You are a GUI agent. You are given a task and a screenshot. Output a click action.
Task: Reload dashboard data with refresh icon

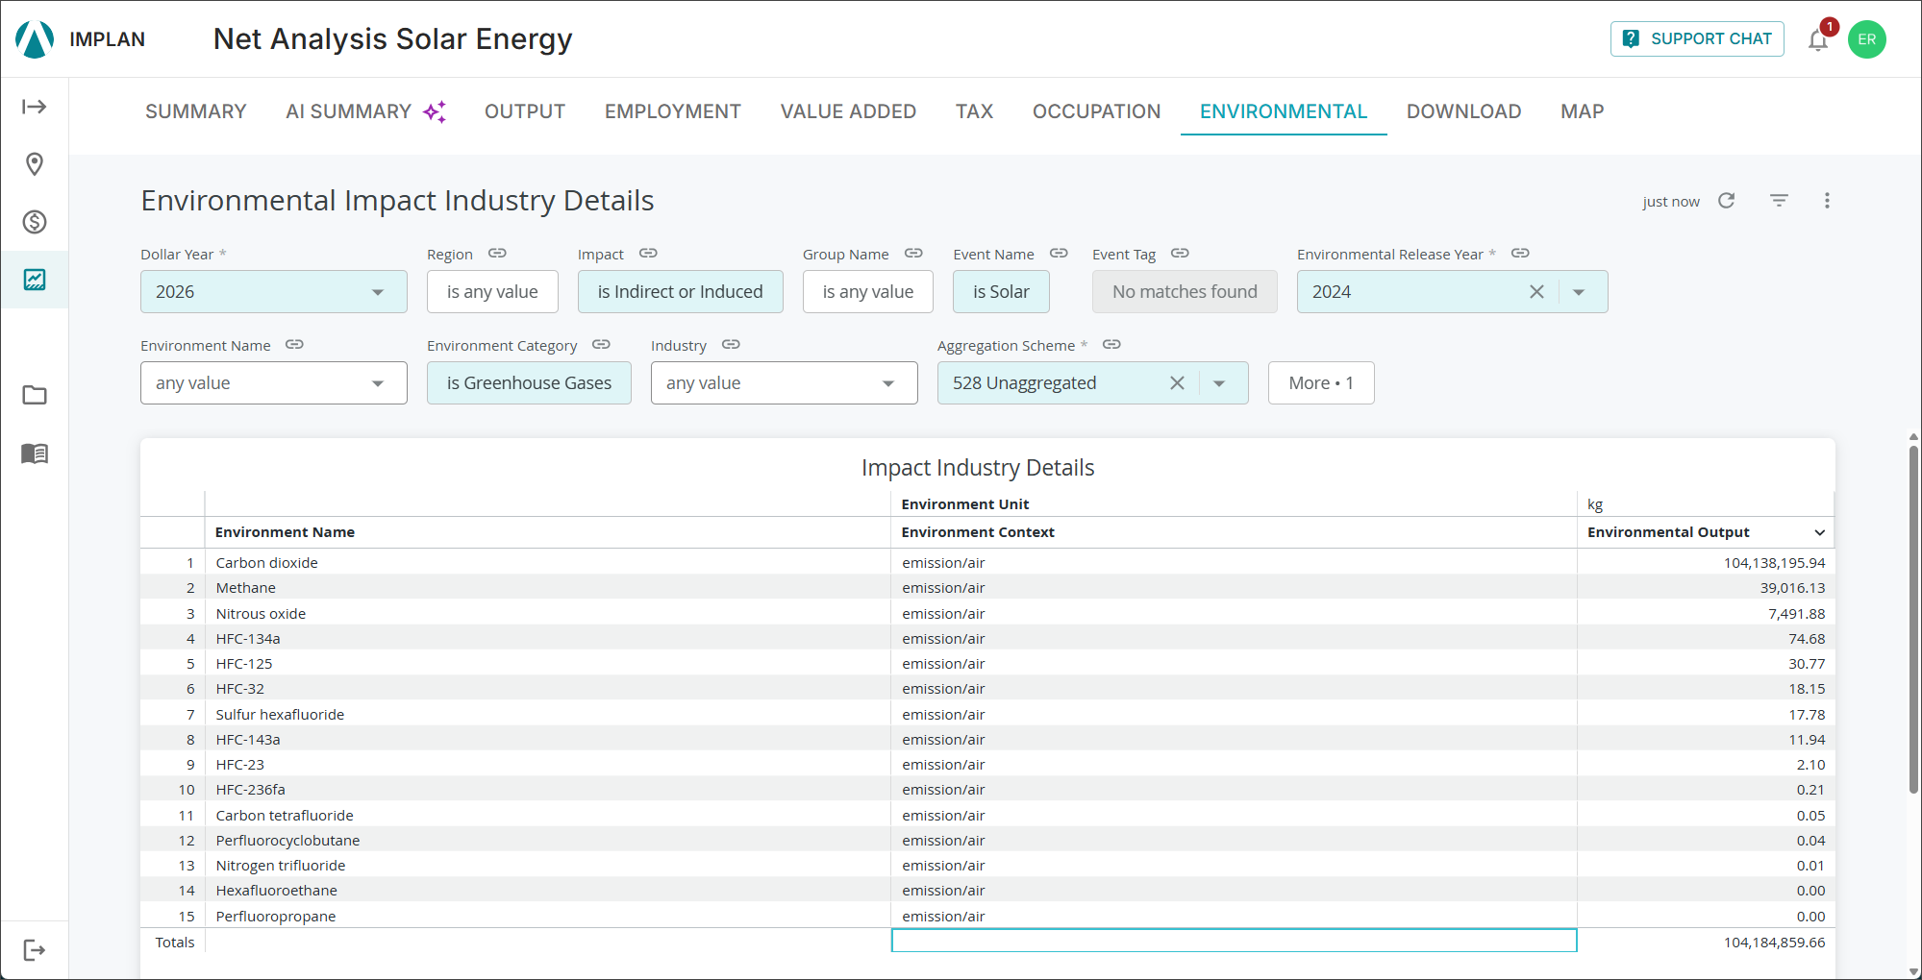pyautogui.click(x=1727, y=201)
